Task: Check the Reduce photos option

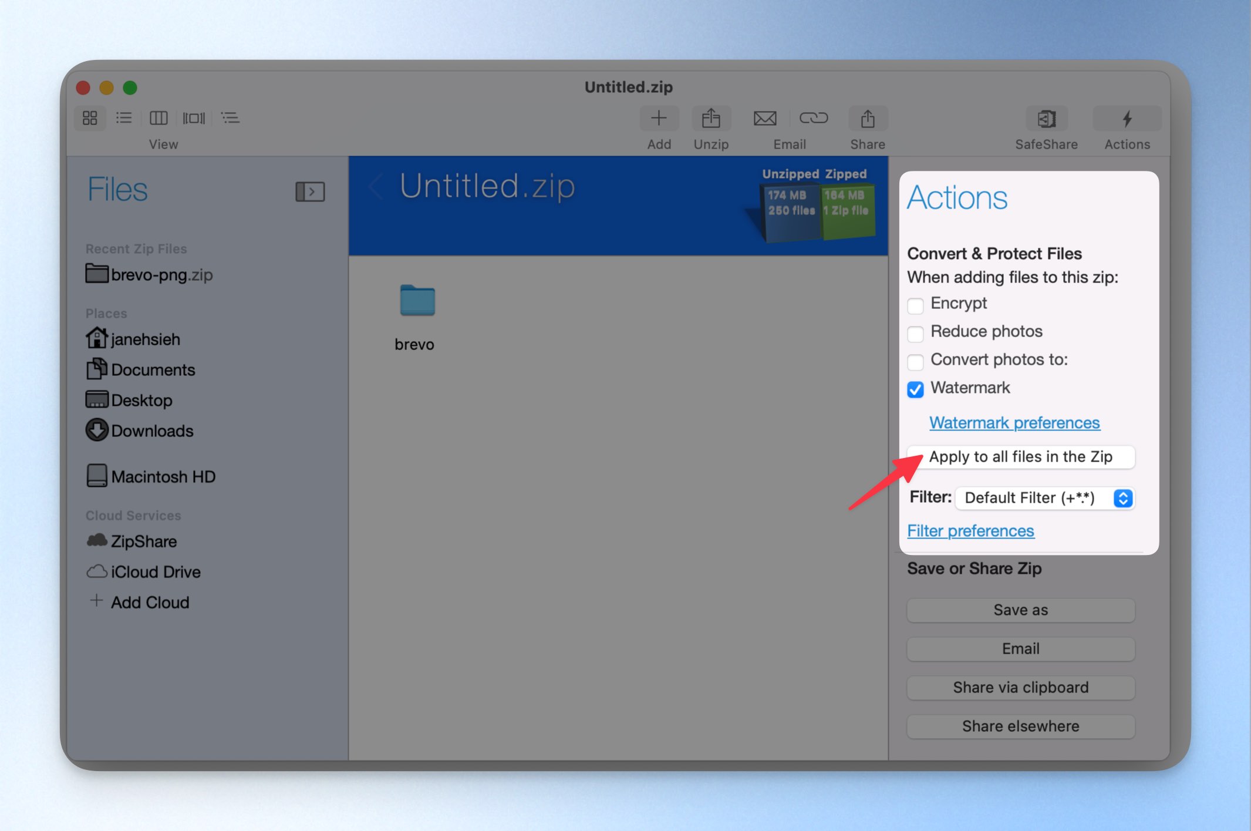Action: (915, 333)
